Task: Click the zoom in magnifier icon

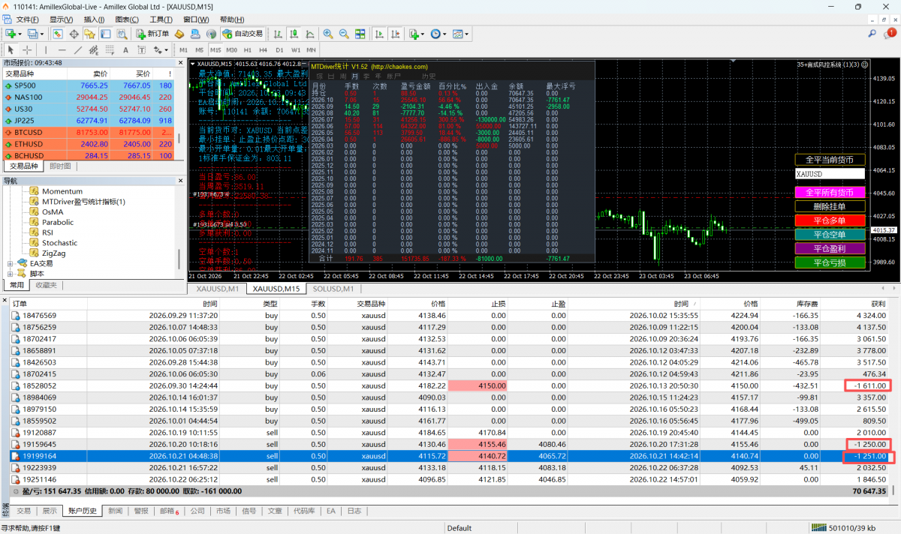Action: tap(328, 34)
